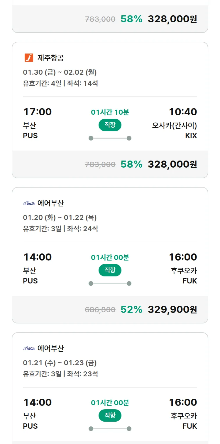220x444 pixels.
Task: Open the 제주항공 airline name
Action: point(51,58)
